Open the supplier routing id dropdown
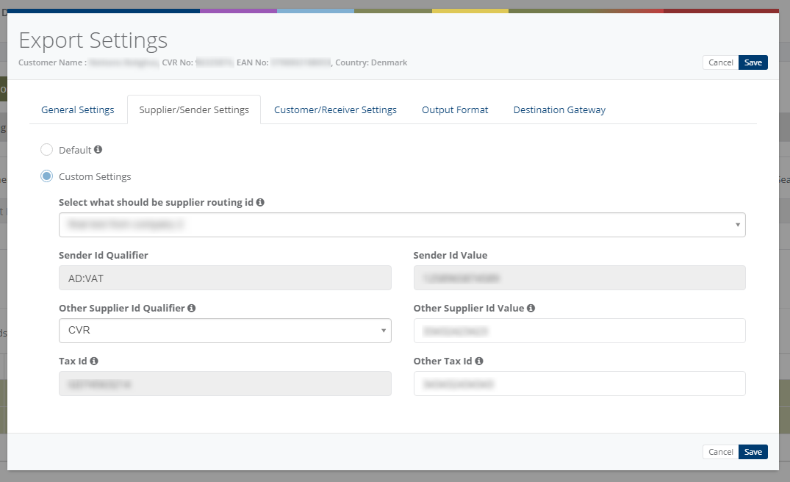Image resolution: width=790 pixels, height=482 pixels. point(402,225)
